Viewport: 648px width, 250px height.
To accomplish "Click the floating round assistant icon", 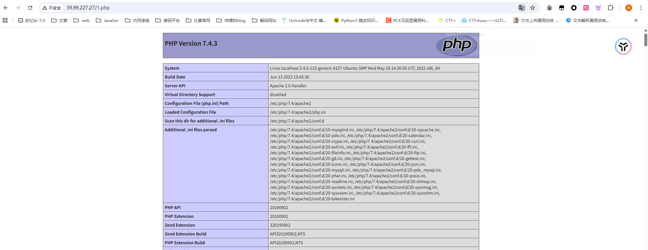I will click(x=623, y=46).
